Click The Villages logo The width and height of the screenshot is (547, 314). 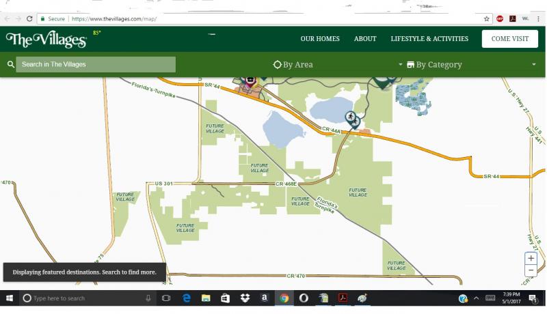(x=46, y=40)
